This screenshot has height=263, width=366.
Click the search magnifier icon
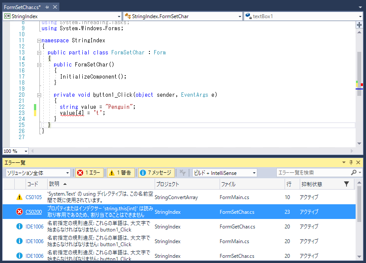tap(354, 172)
